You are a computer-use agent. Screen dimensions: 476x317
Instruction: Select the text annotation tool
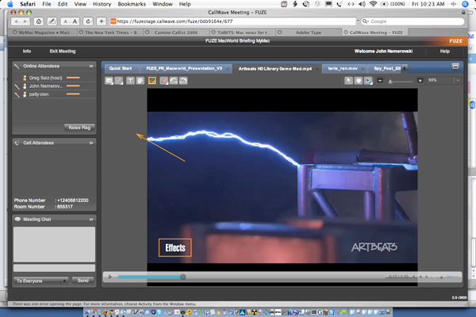click(x=129, y=81)
